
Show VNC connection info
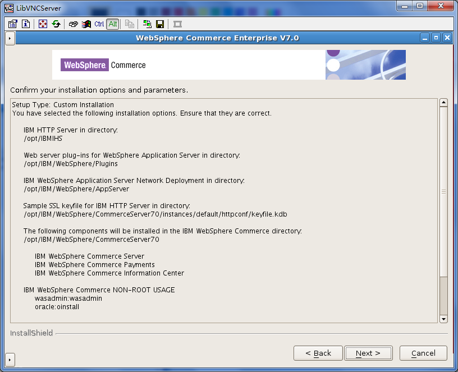tap(26, 24)
